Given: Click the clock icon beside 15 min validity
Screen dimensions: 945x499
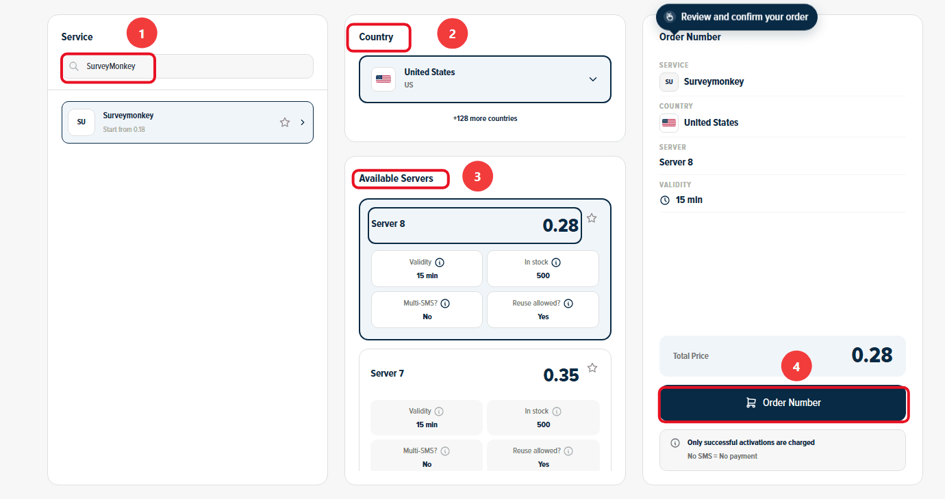Looking at the screenshot, I should [x=664, y=200].
